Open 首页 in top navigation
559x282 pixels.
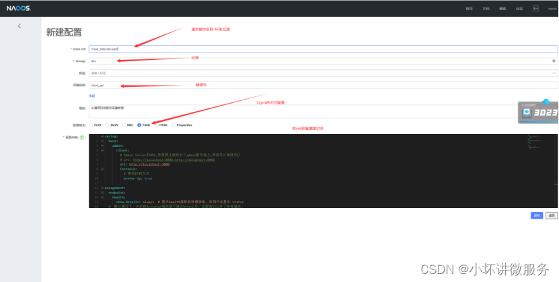(469, 9)
